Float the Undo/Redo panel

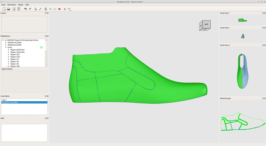46,96
